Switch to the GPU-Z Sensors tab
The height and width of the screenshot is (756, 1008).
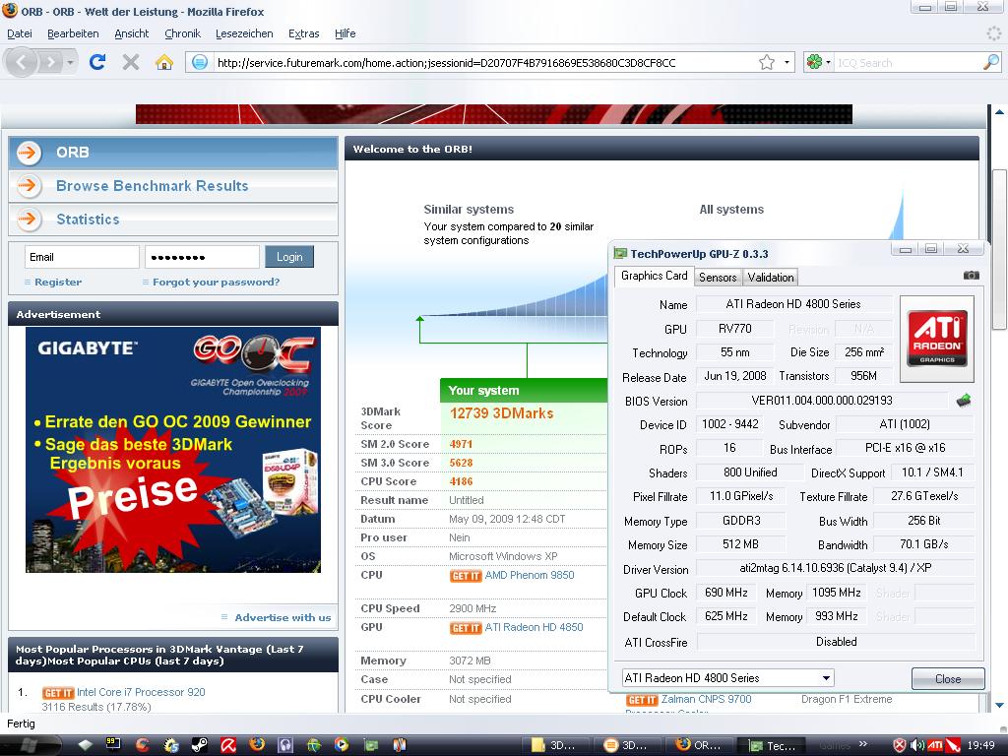pyautogui.click(x=718, y=277)
